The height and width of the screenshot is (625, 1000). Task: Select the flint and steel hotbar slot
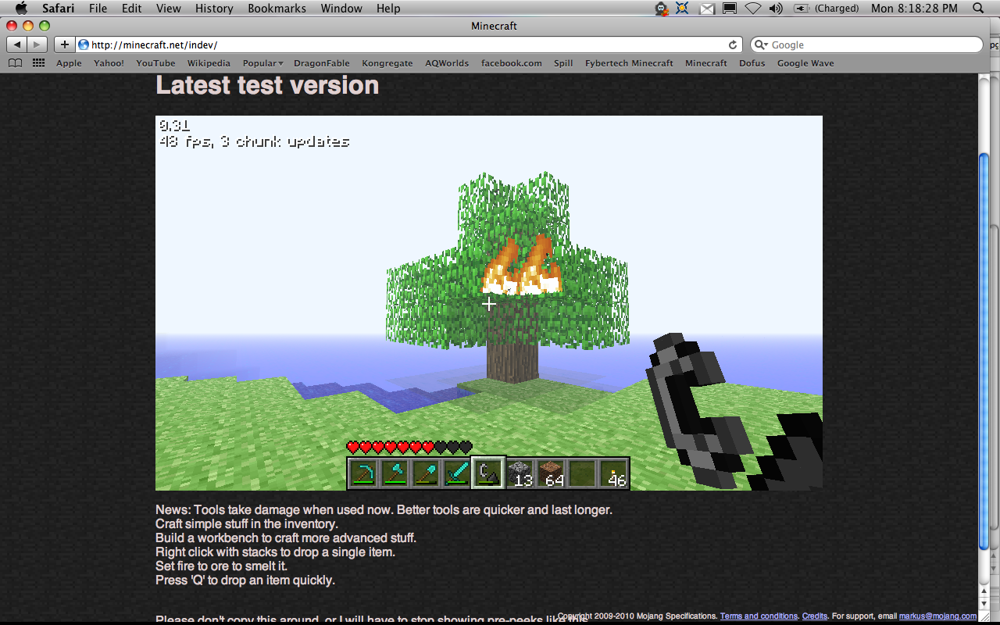488,473
